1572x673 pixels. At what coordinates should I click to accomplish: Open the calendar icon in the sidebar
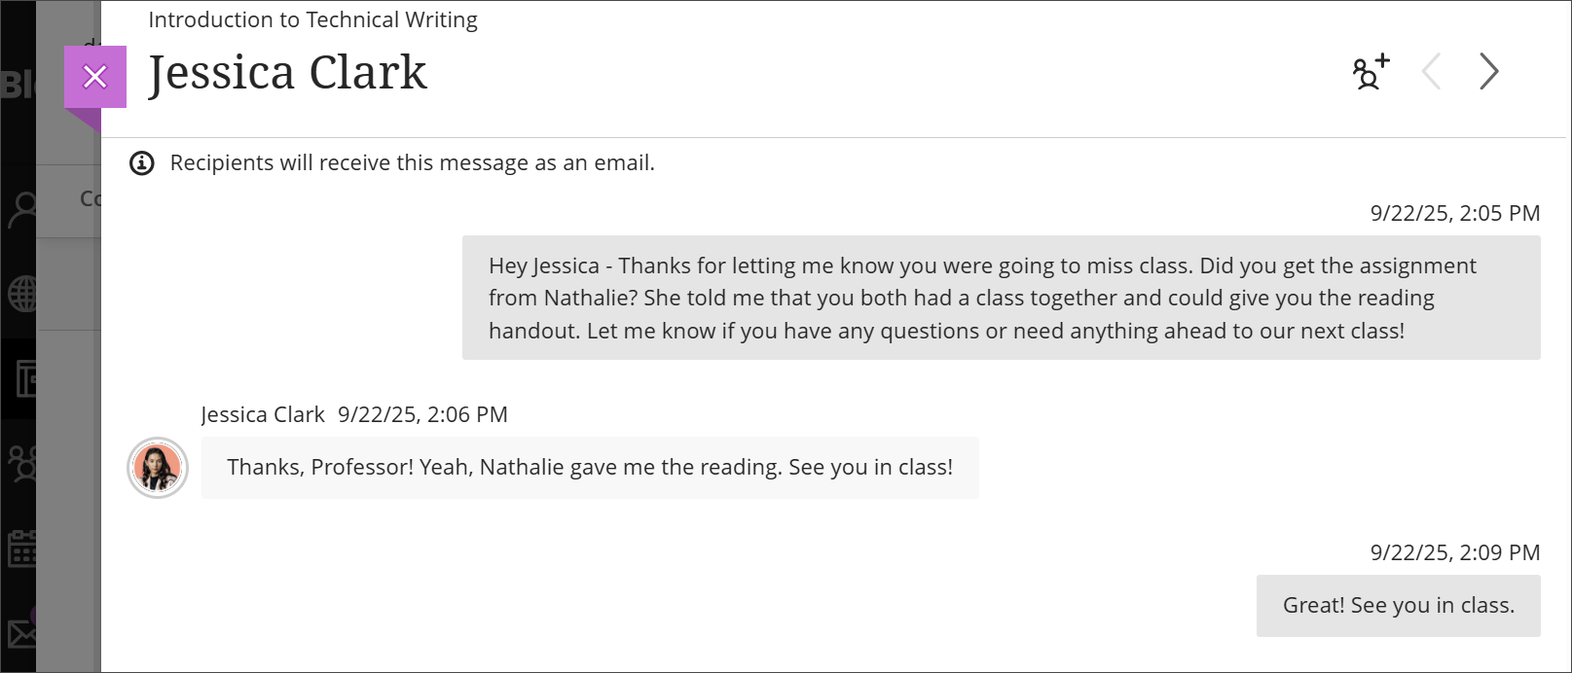[21, 548]
